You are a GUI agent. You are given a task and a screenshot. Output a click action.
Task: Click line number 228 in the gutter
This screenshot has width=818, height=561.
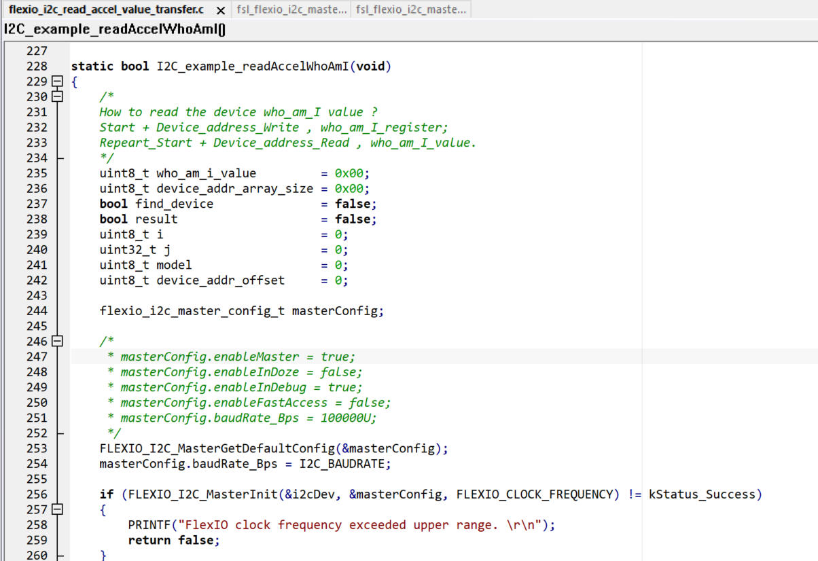coord(37,67)
